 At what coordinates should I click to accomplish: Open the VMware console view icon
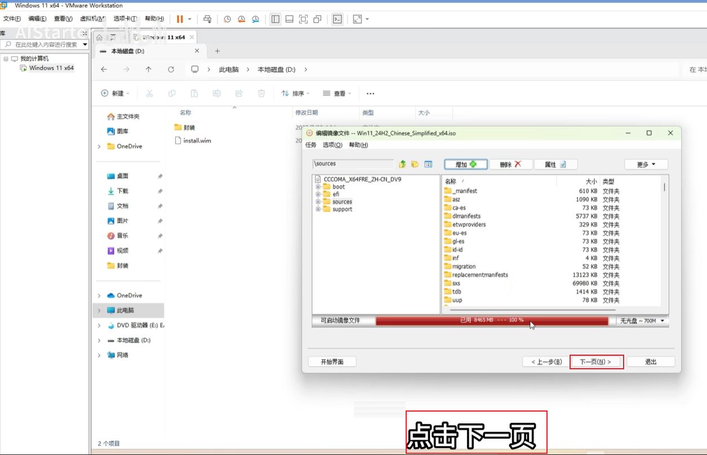point(337,19)
